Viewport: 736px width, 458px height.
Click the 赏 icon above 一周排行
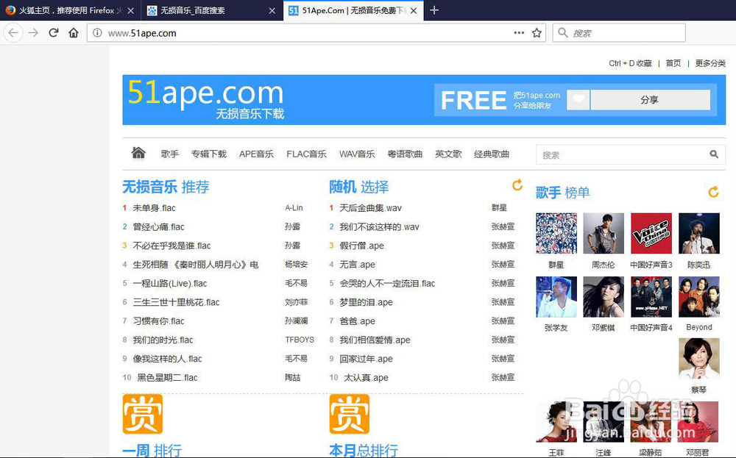(x=143, y=414)
